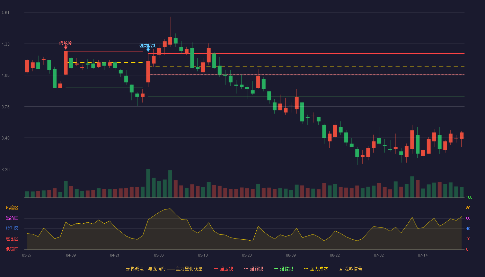
Task: Click the candle with the highest upper wick
Action: [x=170, y=41]
